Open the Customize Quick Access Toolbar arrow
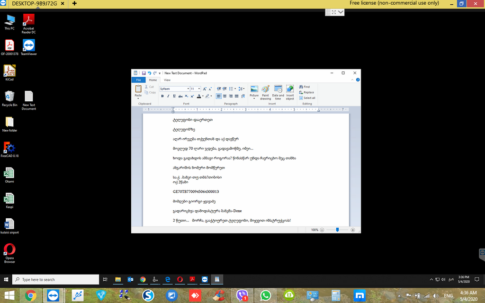This screenshot has height=303, width=485. click(160, 73)
